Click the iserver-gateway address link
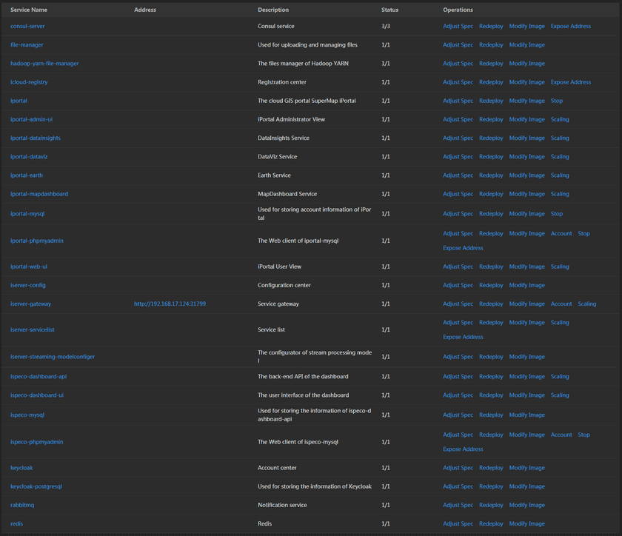Image resolution: width=622 pixels, height=536 pixels. 170,304
